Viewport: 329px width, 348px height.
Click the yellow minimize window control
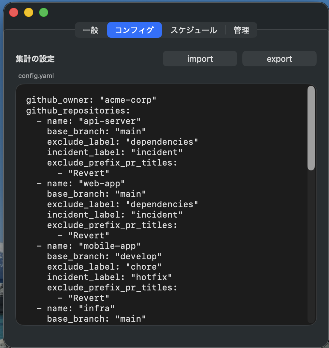tap(28, 12)
